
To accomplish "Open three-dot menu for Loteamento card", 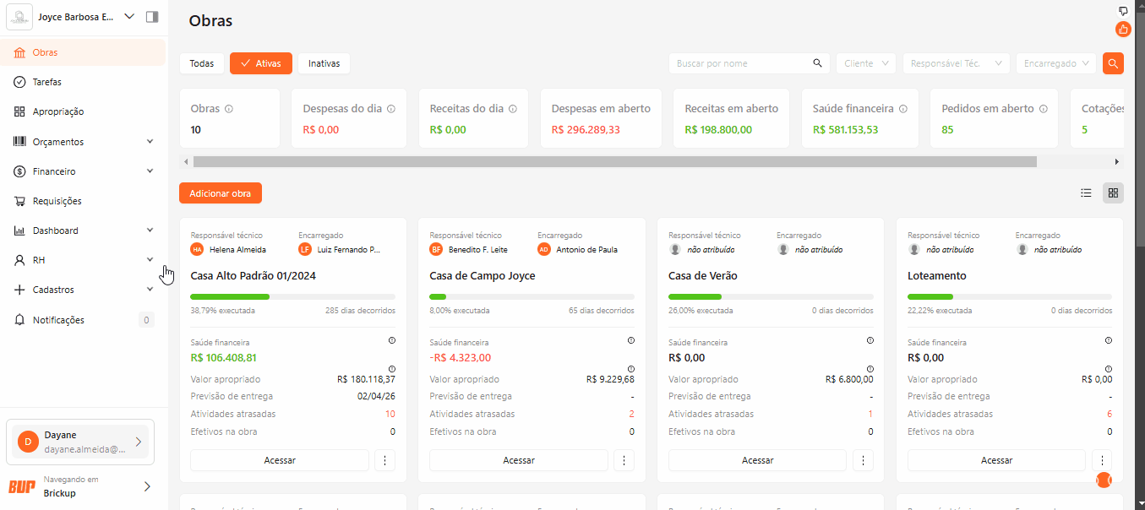I will 1101,460.
